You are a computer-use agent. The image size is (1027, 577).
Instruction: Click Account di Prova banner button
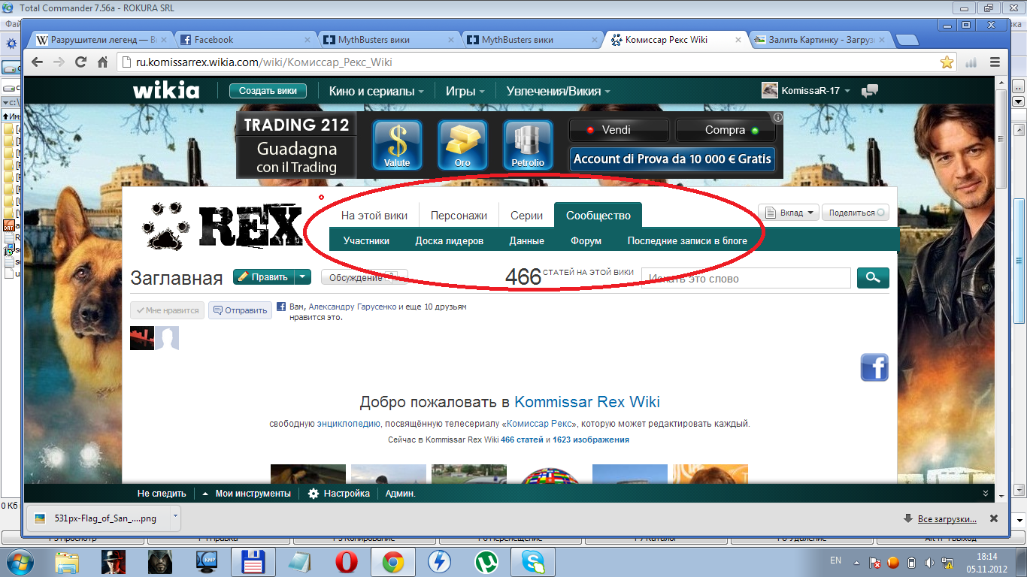(x=672, y=159)
